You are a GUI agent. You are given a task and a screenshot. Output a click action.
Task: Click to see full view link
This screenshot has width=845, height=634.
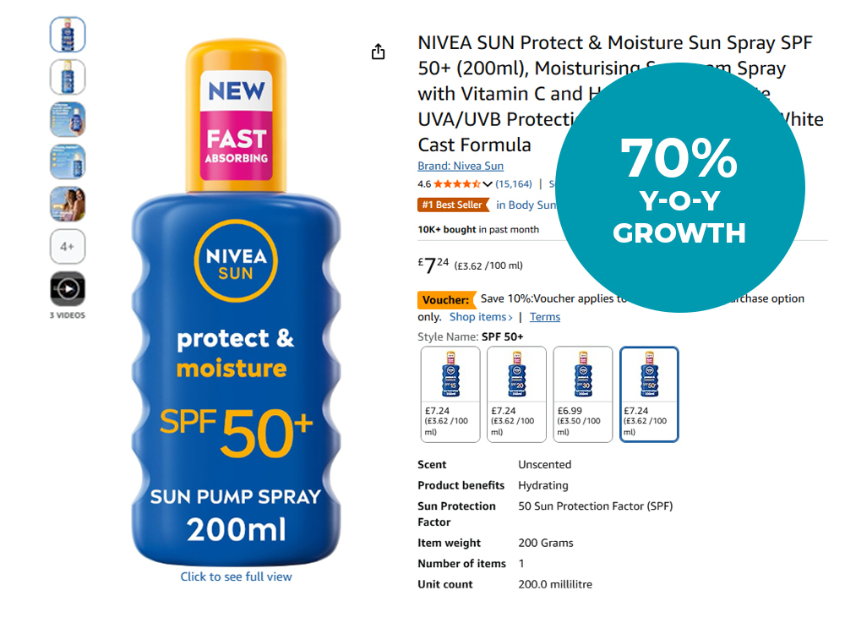coord(236,577)
